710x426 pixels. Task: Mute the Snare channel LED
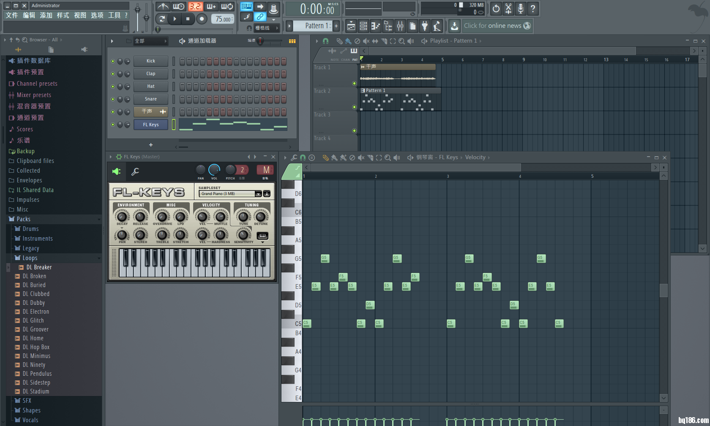tap(113, 99)
